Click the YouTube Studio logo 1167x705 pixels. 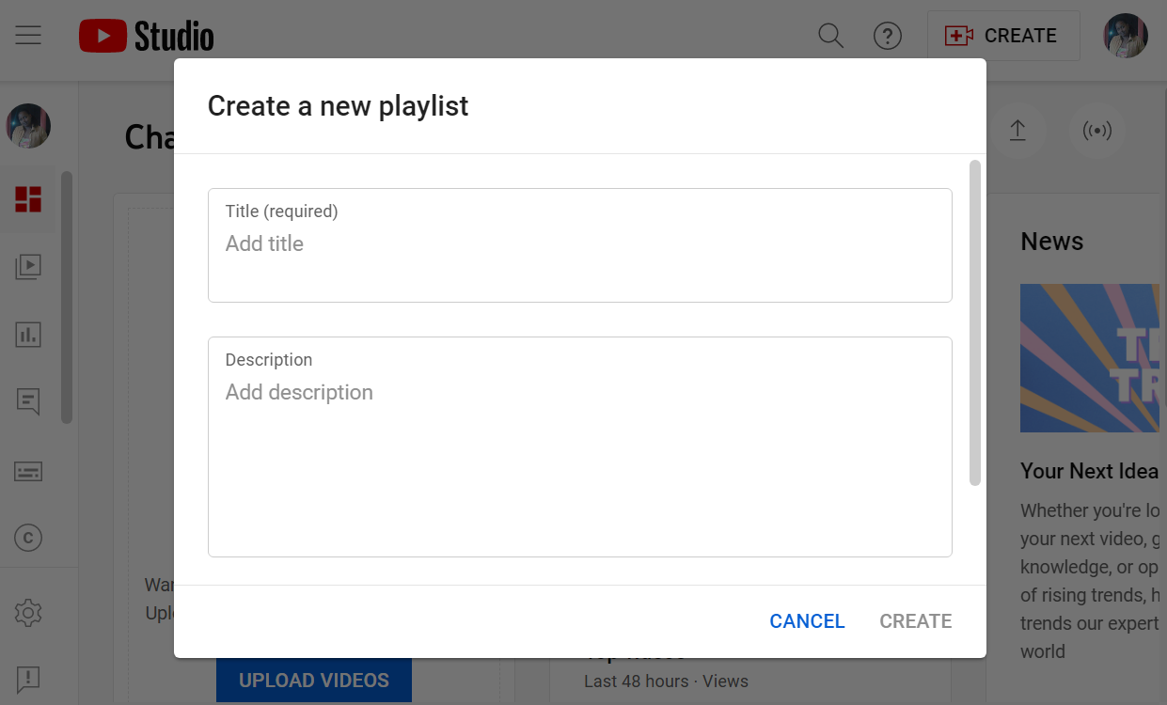(146, 35)
